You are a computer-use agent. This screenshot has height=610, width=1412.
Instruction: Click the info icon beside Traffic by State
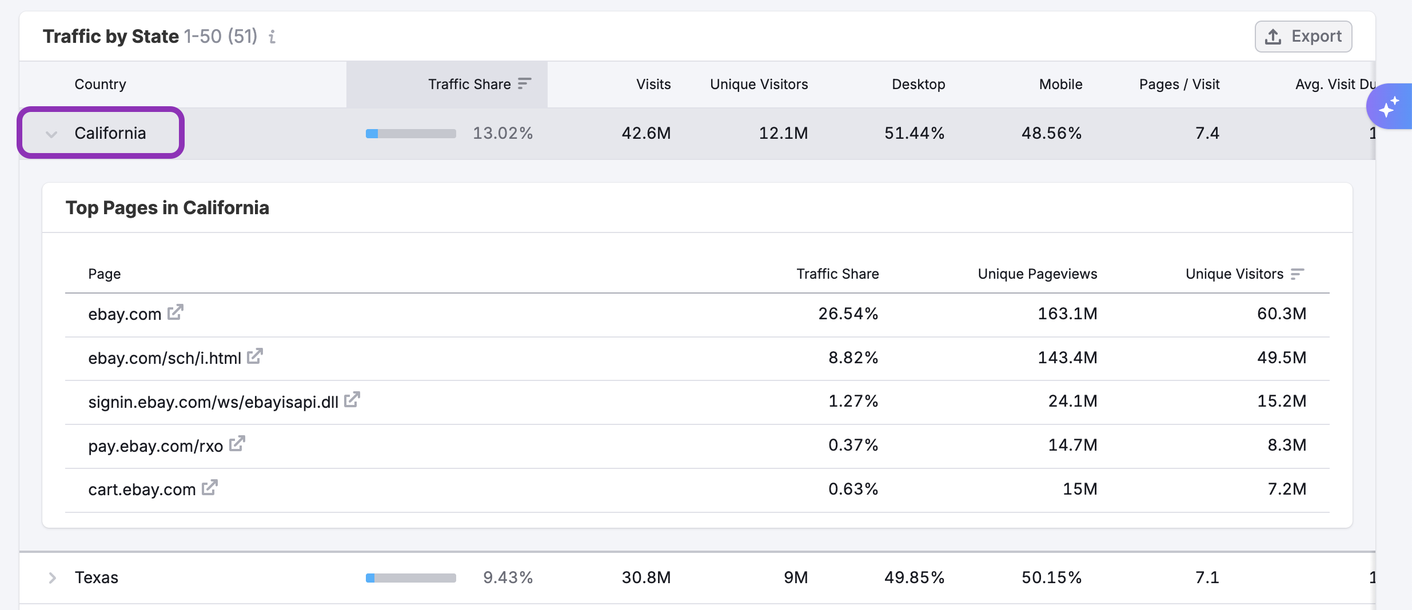(x=273, y=37)
